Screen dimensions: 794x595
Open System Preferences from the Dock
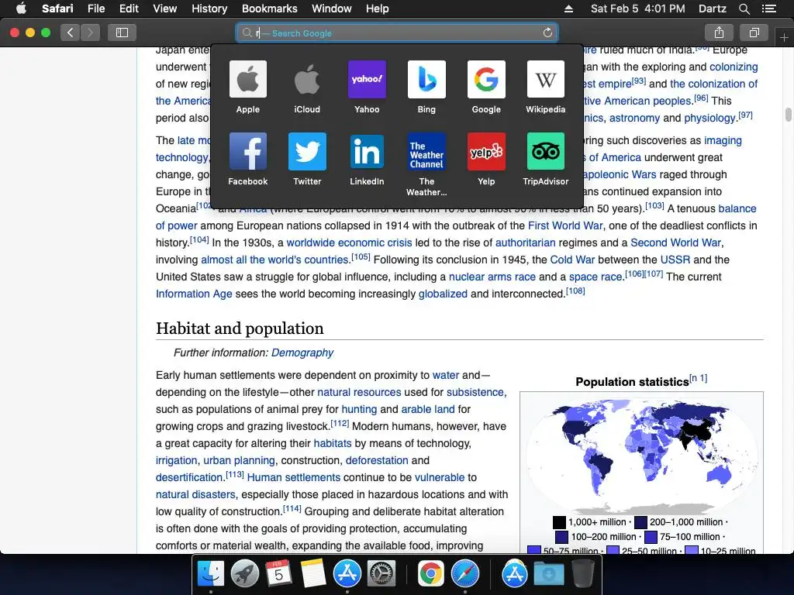tap(381, 573)
